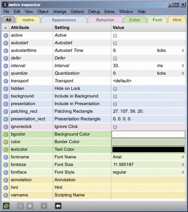Toggle the Autostart checkbox
Screen dimensions: 188x212
coord(115,43)
